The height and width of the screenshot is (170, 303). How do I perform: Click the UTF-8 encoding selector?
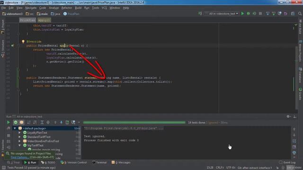[x=231, y=168]
